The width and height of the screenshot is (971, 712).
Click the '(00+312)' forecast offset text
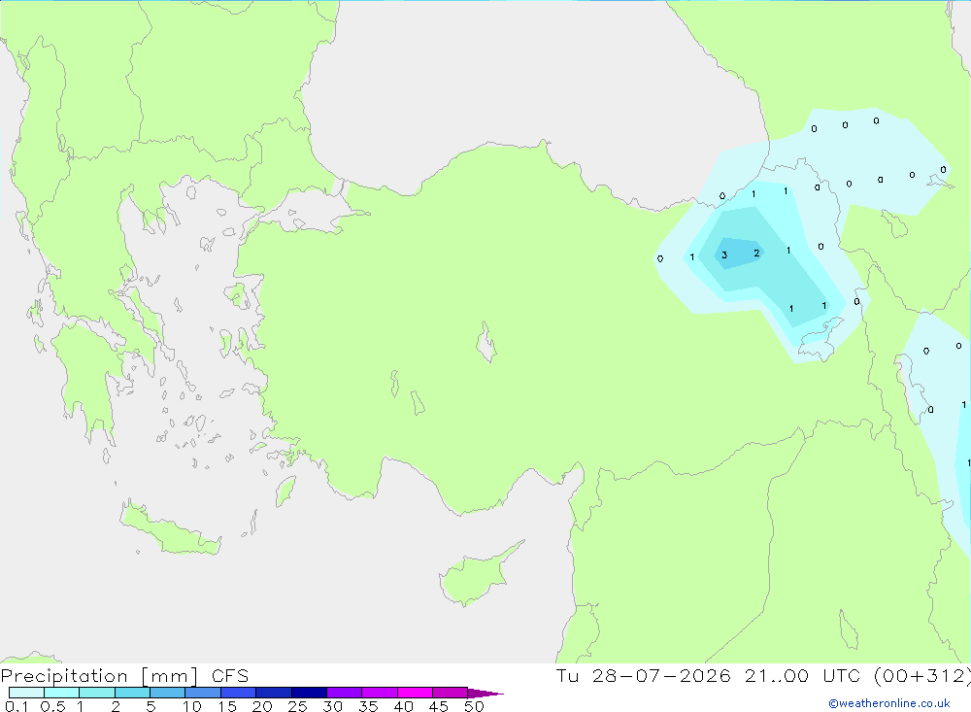click(922, 675)
